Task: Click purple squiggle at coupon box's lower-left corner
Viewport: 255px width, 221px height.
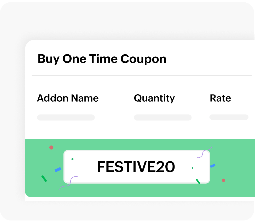Action: point(69,183)
